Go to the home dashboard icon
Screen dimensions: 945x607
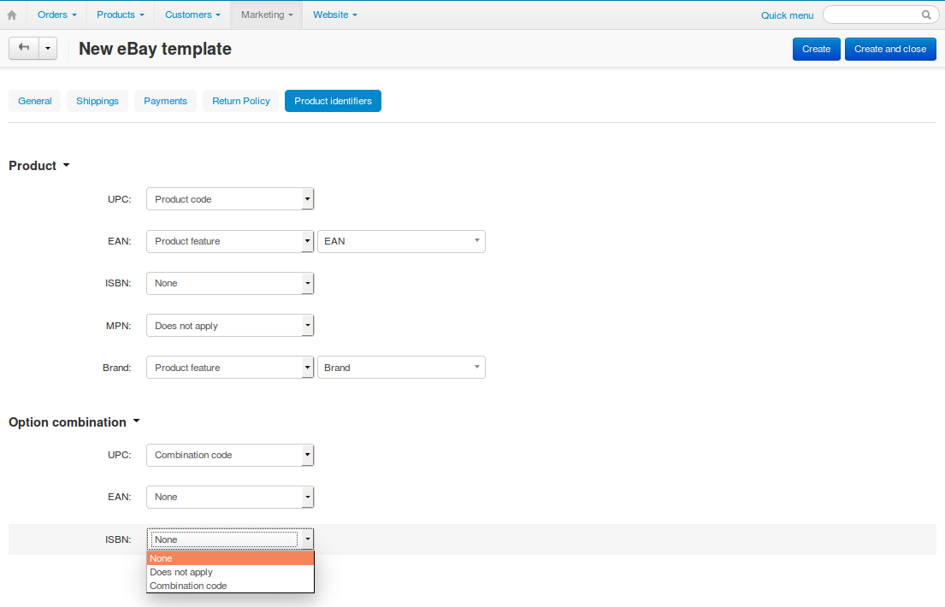(12, 15)
